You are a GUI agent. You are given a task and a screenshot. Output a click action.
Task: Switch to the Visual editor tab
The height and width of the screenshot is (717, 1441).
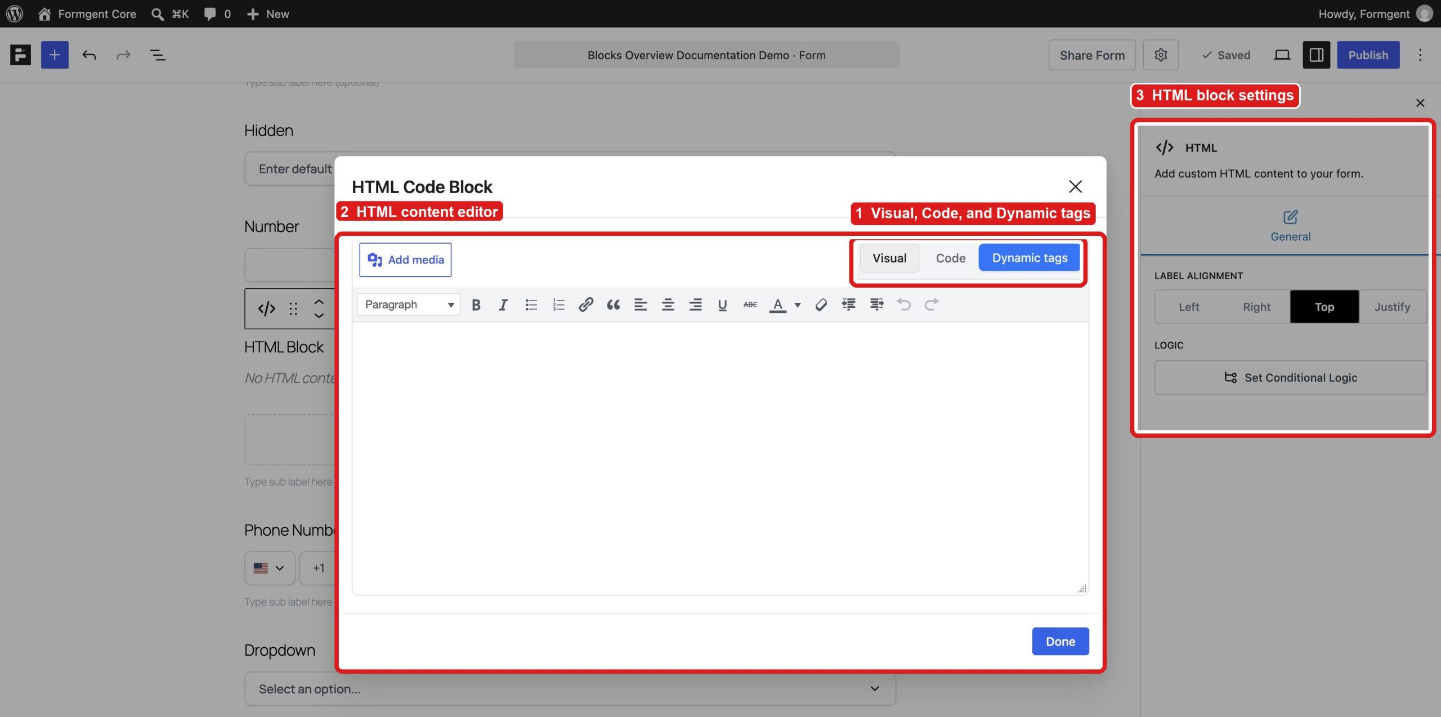pyautogui.click(x=889, y=258)
